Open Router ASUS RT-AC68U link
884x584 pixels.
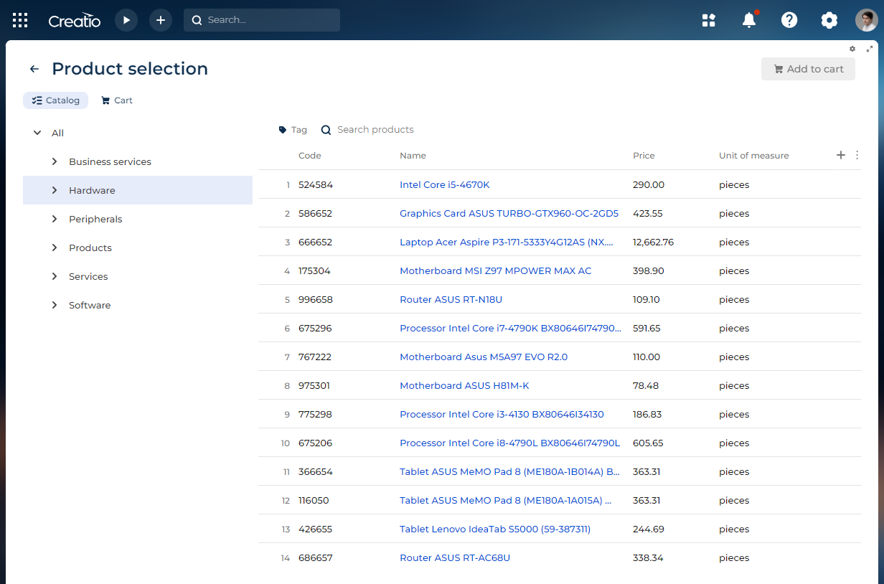click(x=455, y=557)
